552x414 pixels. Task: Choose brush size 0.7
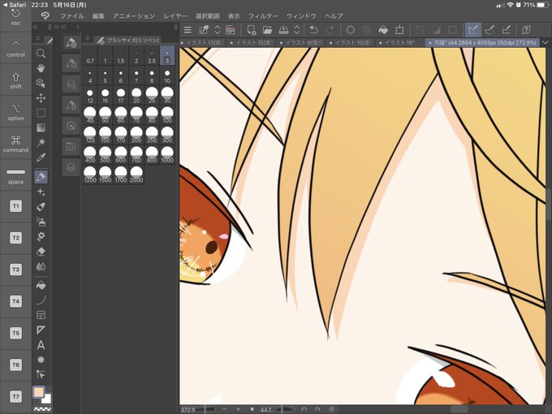point(90,56)
